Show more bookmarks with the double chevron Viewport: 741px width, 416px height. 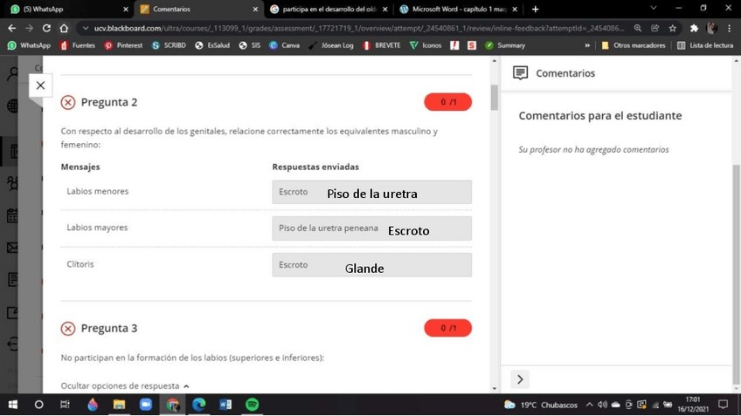tap(587, 45)
